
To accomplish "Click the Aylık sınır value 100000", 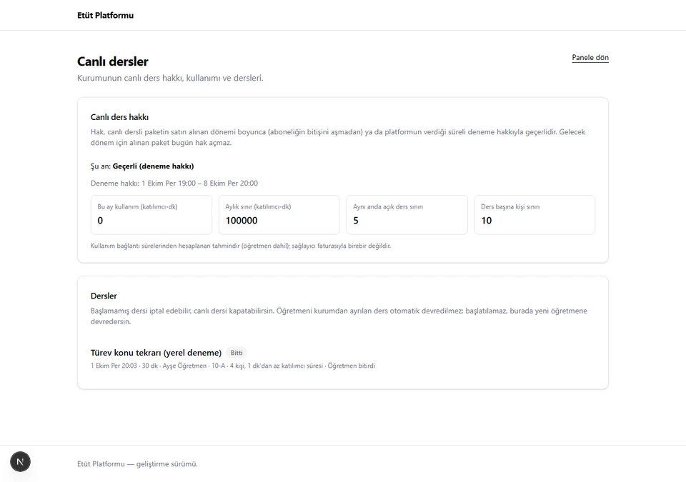I will [x=242, y=221].
